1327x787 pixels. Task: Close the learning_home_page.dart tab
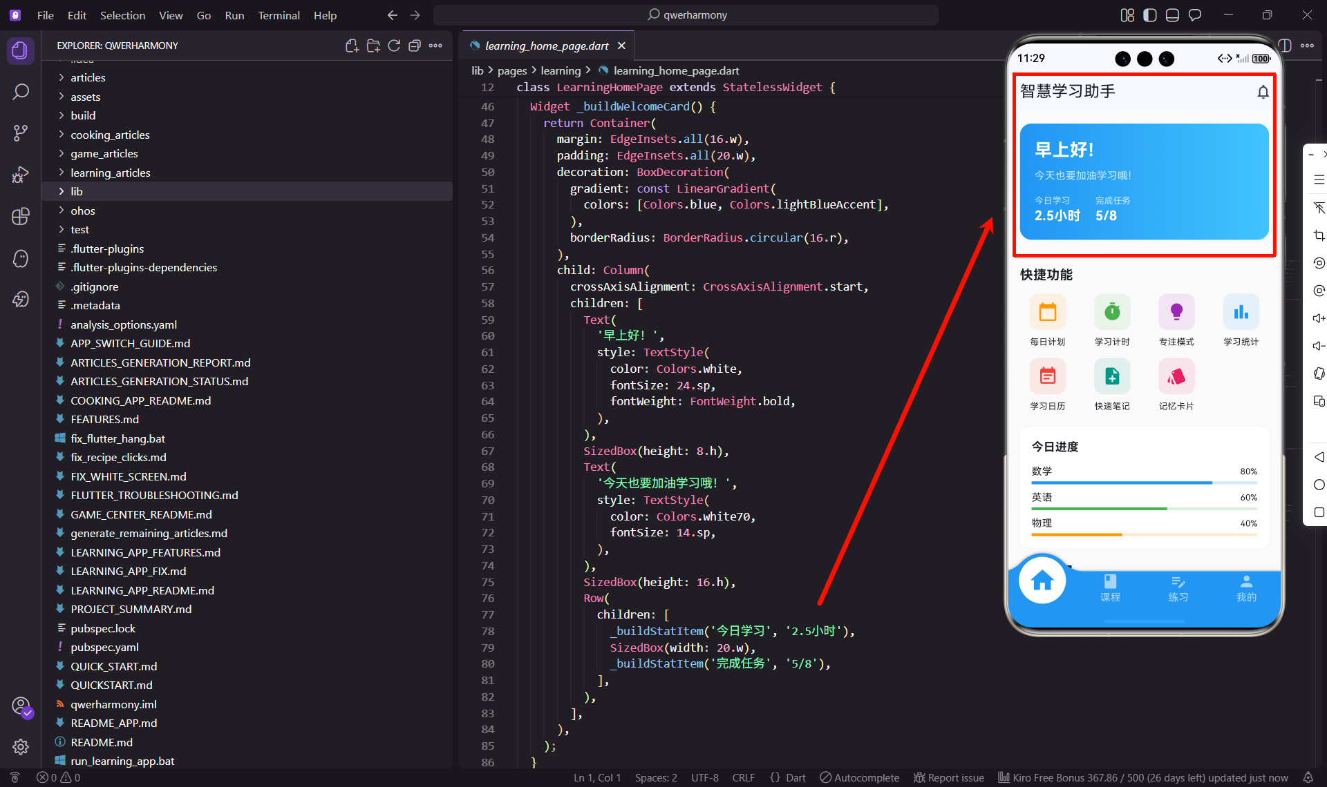click(x=621, y=46)
